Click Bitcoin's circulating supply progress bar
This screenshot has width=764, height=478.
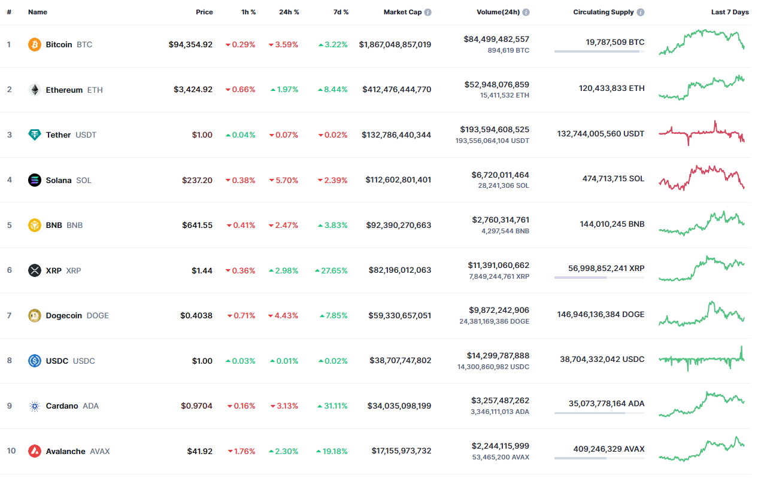point(599,51)
